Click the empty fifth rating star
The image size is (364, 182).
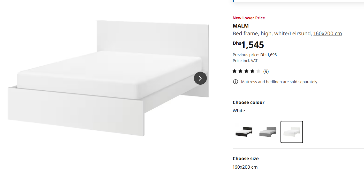pos(258,71)
